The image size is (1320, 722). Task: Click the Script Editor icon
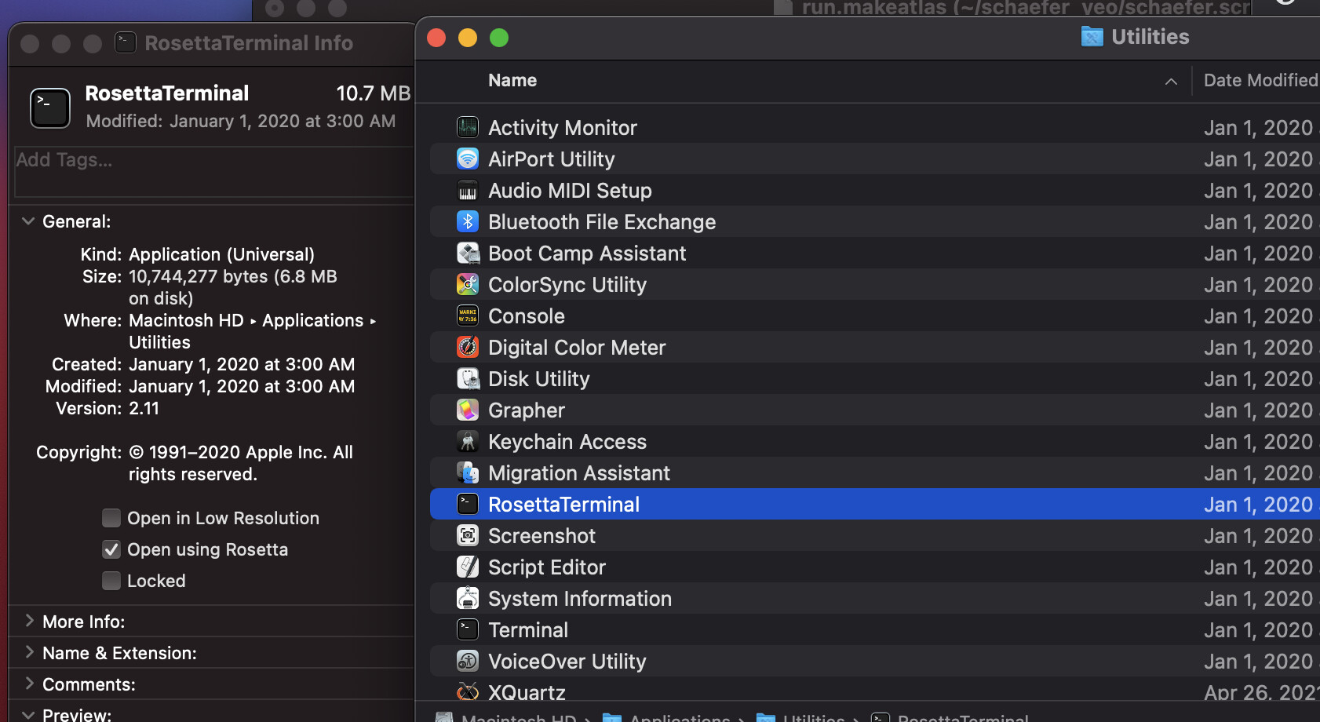[x=468, y=567]
